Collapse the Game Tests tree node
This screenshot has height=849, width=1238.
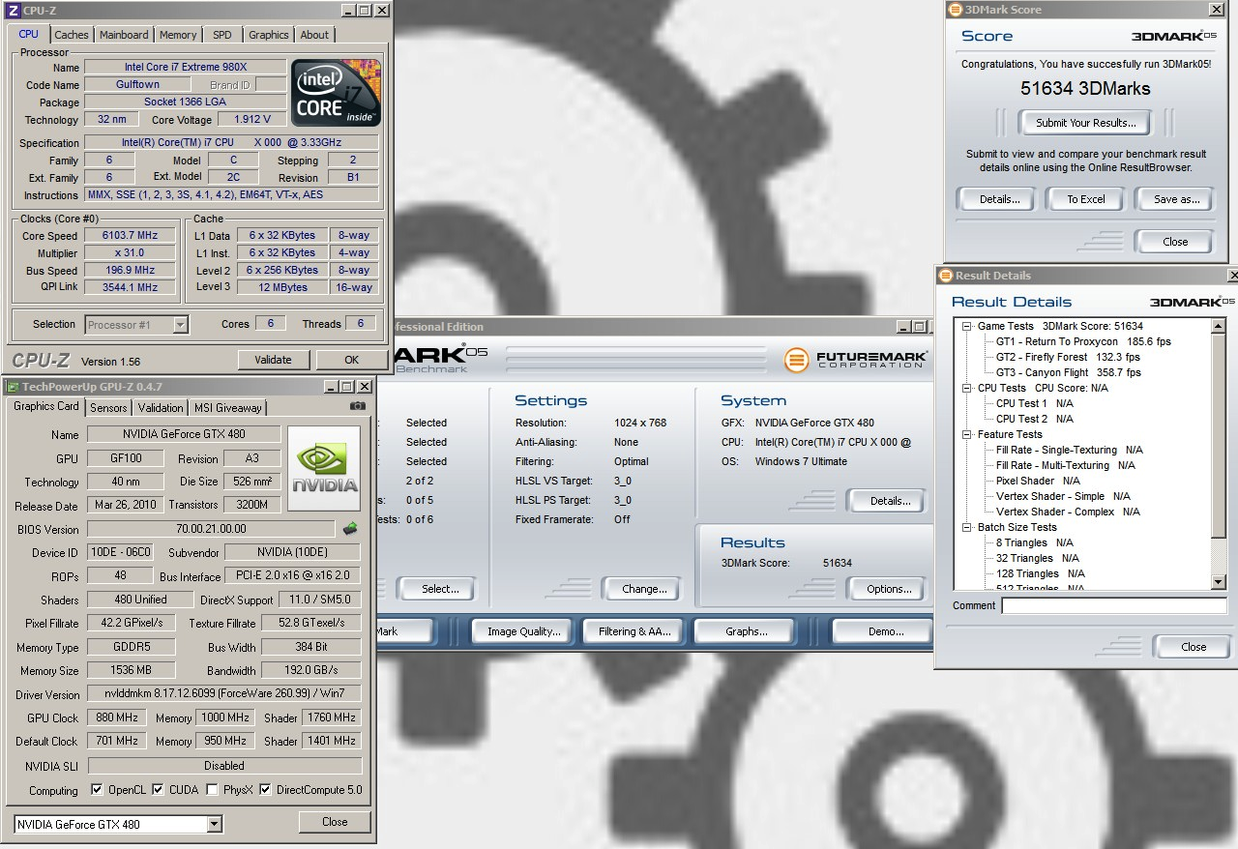tap(967, 327)
